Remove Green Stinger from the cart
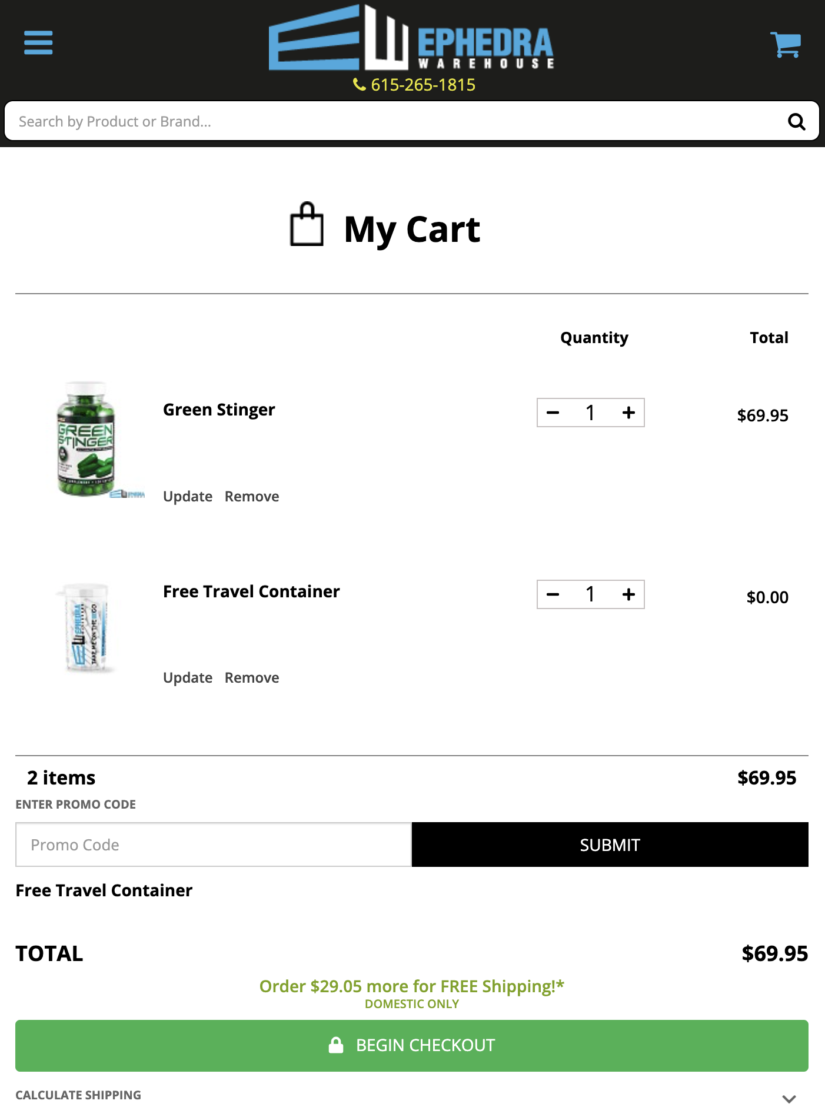Screen dimensions: 825x1117 pyautogui.click(x=251, y=496)
